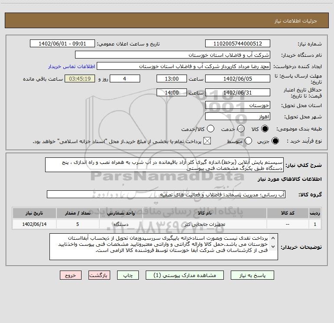Click remaining time countdown 03:45:19
Screen dimensions: 334x323
tap(80, 78)
